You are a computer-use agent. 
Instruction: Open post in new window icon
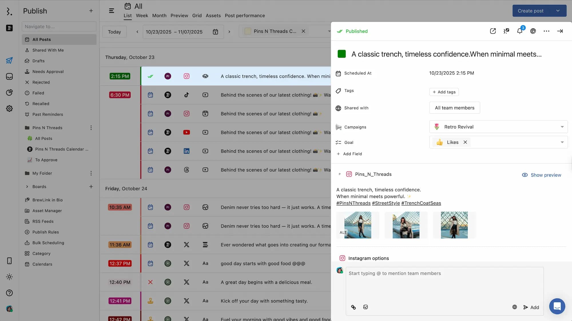tap(492, 31)
